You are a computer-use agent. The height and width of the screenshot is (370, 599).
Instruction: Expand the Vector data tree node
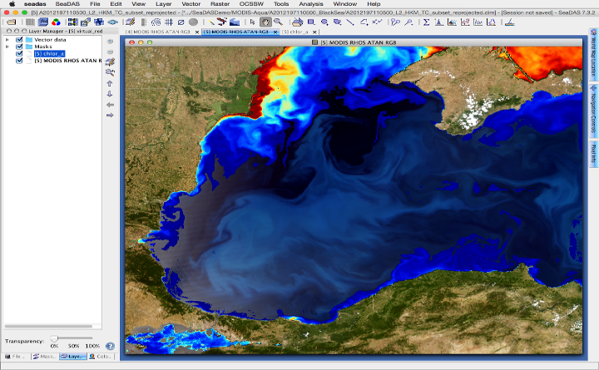(x=7, y=40)
